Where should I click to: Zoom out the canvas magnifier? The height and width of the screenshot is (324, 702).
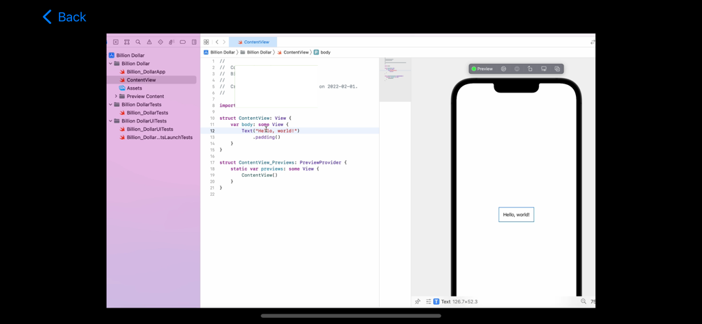[583, 301]
